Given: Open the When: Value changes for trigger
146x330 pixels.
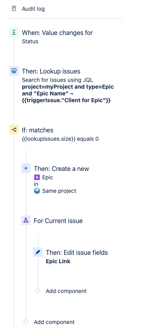Looking at the screenshot, I should (x=57, y=33).
